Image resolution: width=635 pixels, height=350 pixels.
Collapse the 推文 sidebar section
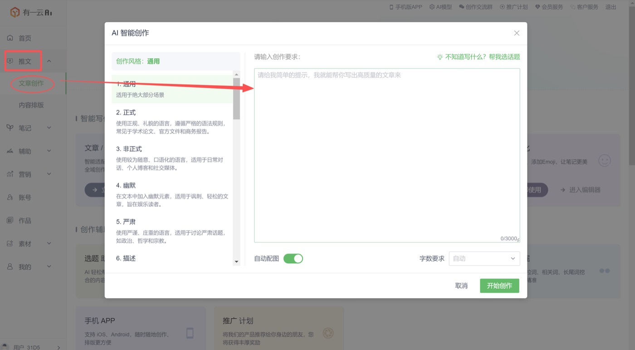[49, 61]
